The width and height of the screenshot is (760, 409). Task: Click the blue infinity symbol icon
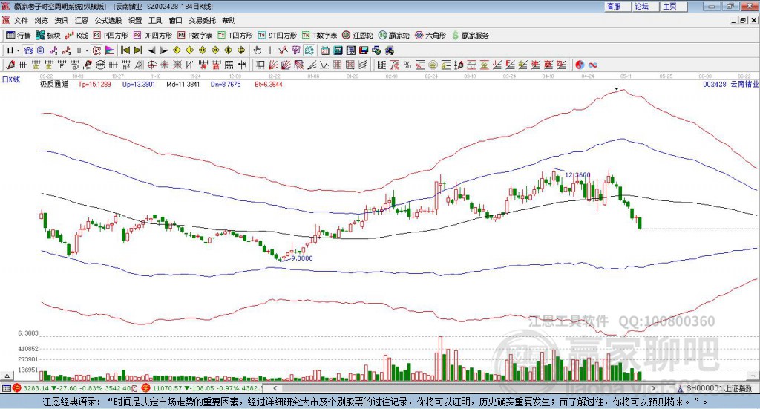(592, 65)
